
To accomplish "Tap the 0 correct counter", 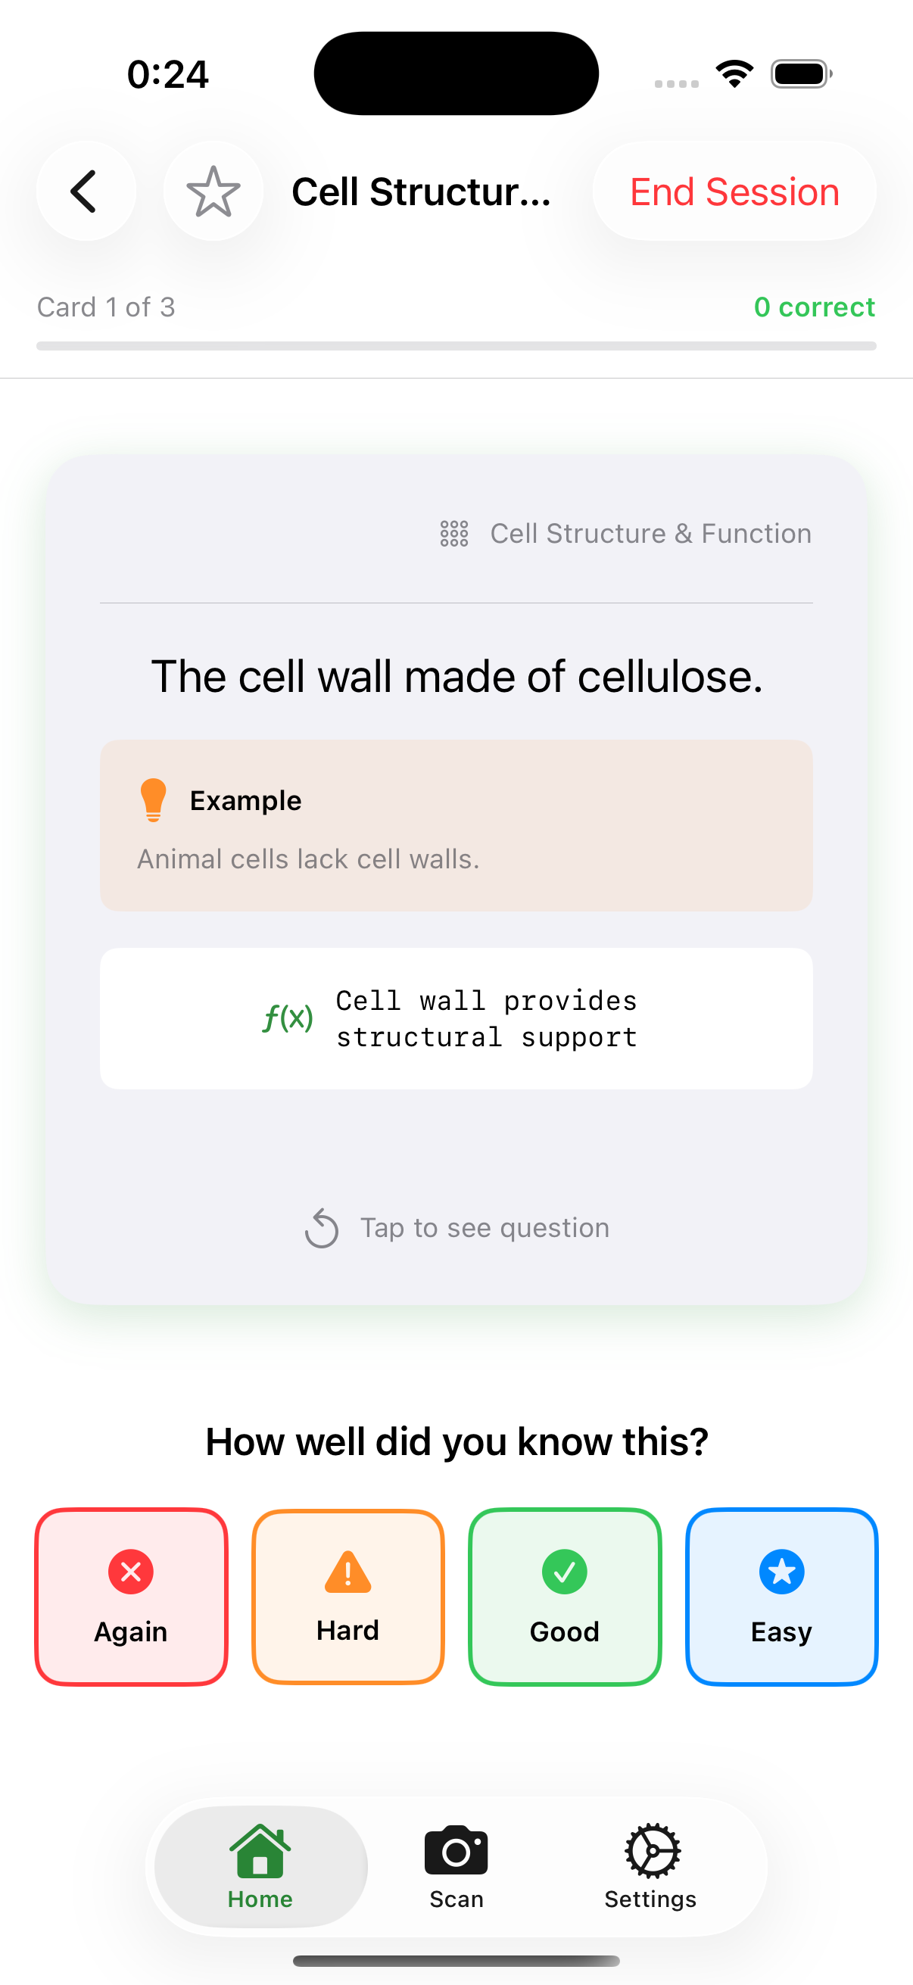I will 815,307.
